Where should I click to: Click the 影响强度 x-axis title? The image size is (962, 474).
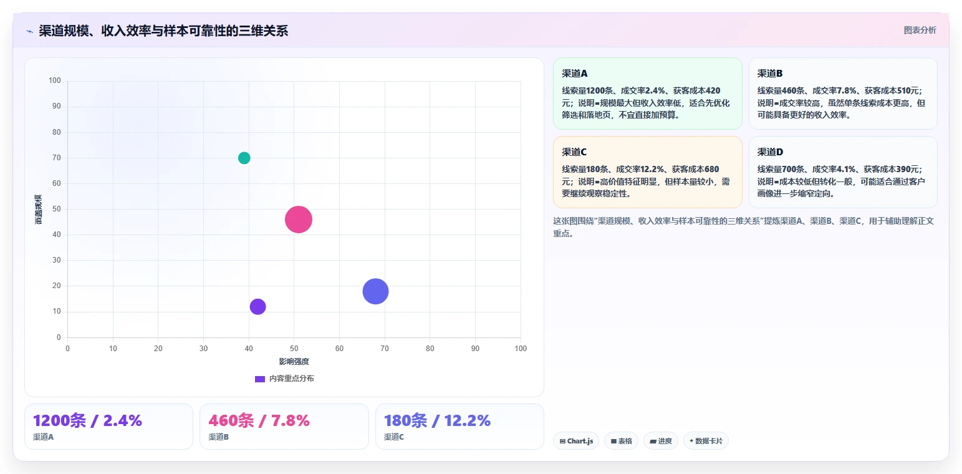pyautogui.click(x=294, y=362)
